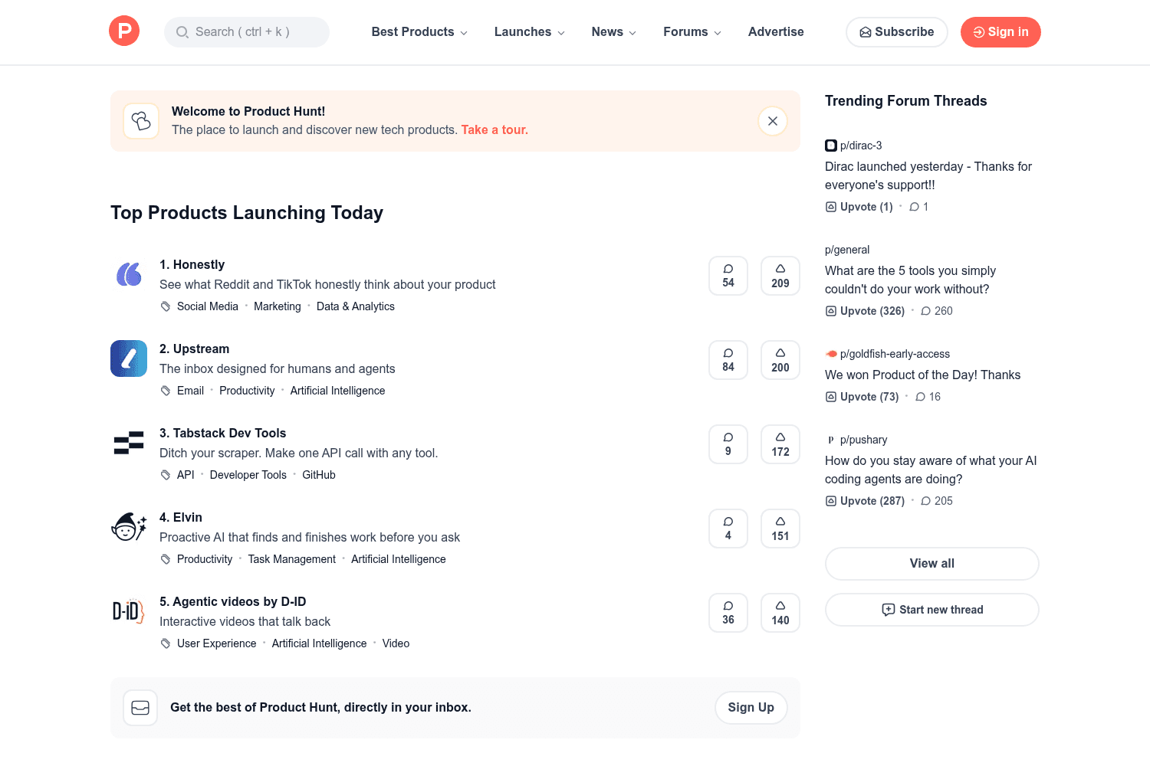
Task: Open the Advertise page
Action: (776, 32)
